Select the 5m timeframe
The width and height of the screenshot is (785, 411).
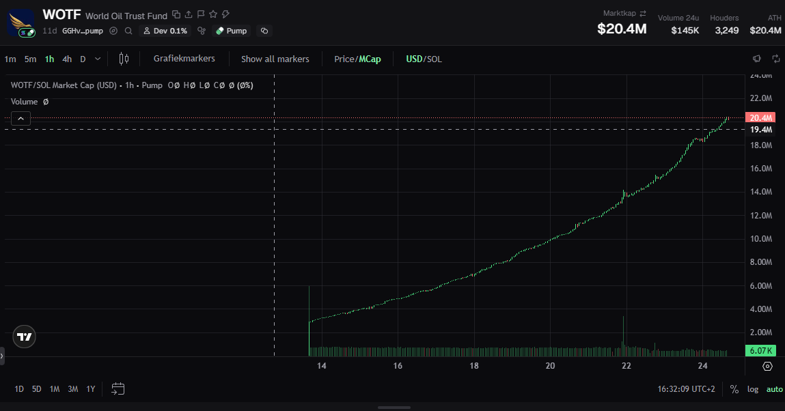pyautogui.click(x=31, y=59)
